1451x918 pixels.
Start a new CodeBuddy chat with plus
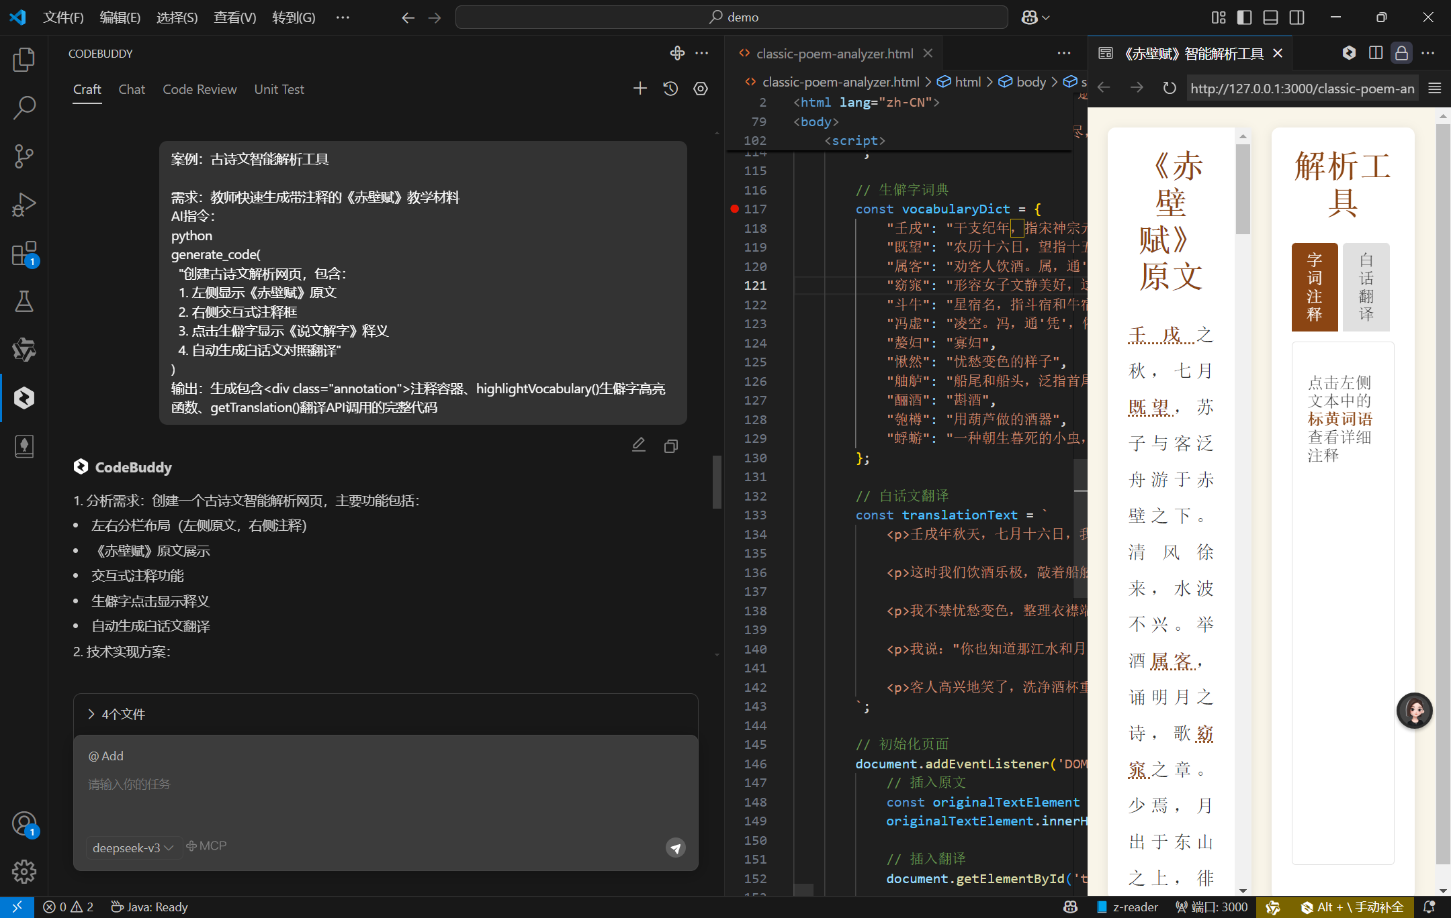(x=640, y=89)
